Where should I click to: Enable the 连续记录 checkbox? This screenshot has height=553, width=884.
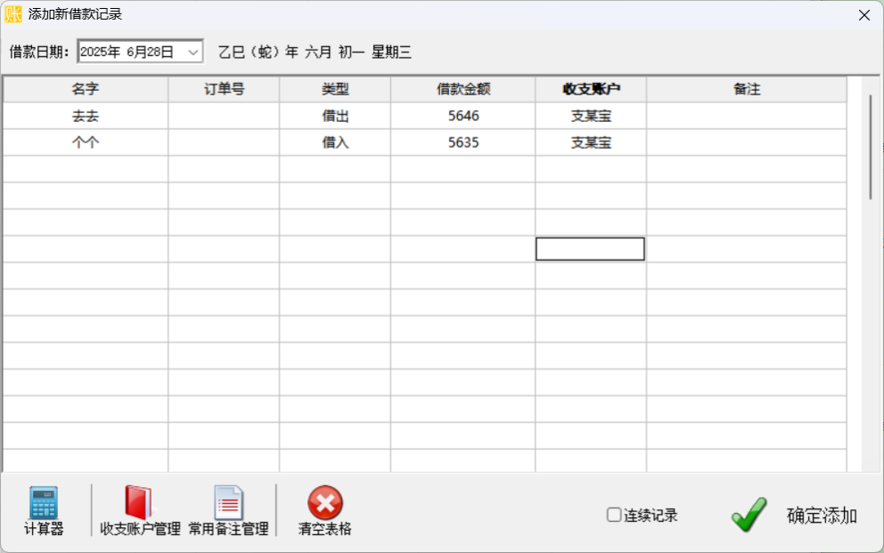click(614, 515)
